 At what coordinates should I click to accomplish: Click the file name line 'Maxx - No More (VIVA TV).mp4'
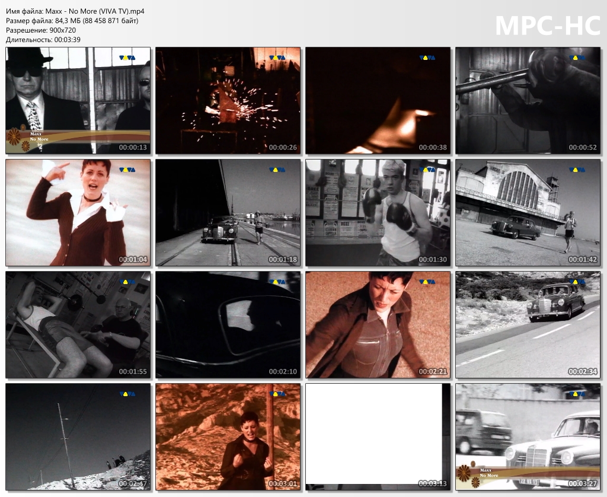[x=75, y=11]
